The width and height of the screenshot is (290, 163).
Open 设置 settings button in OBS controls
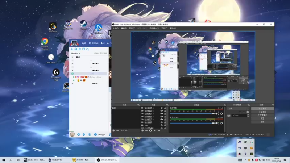coord(262,119)
